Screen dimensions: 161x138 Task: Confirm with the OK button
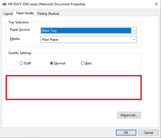click(x=126, y=132)
